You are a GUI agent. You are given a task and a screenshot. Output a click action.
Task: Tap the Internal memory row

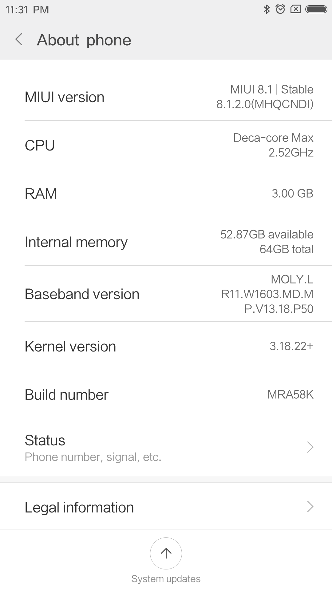[x=166, y=242]
